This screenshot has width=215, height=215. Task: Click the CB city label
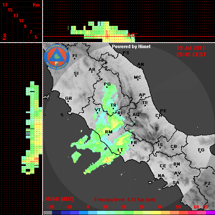[174, 147]
